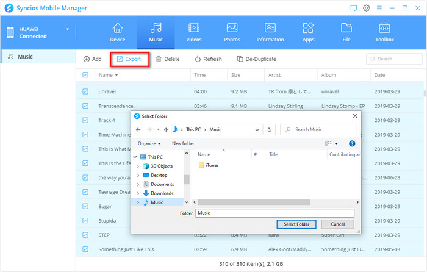Switch to the File tab

click(346, 32)
